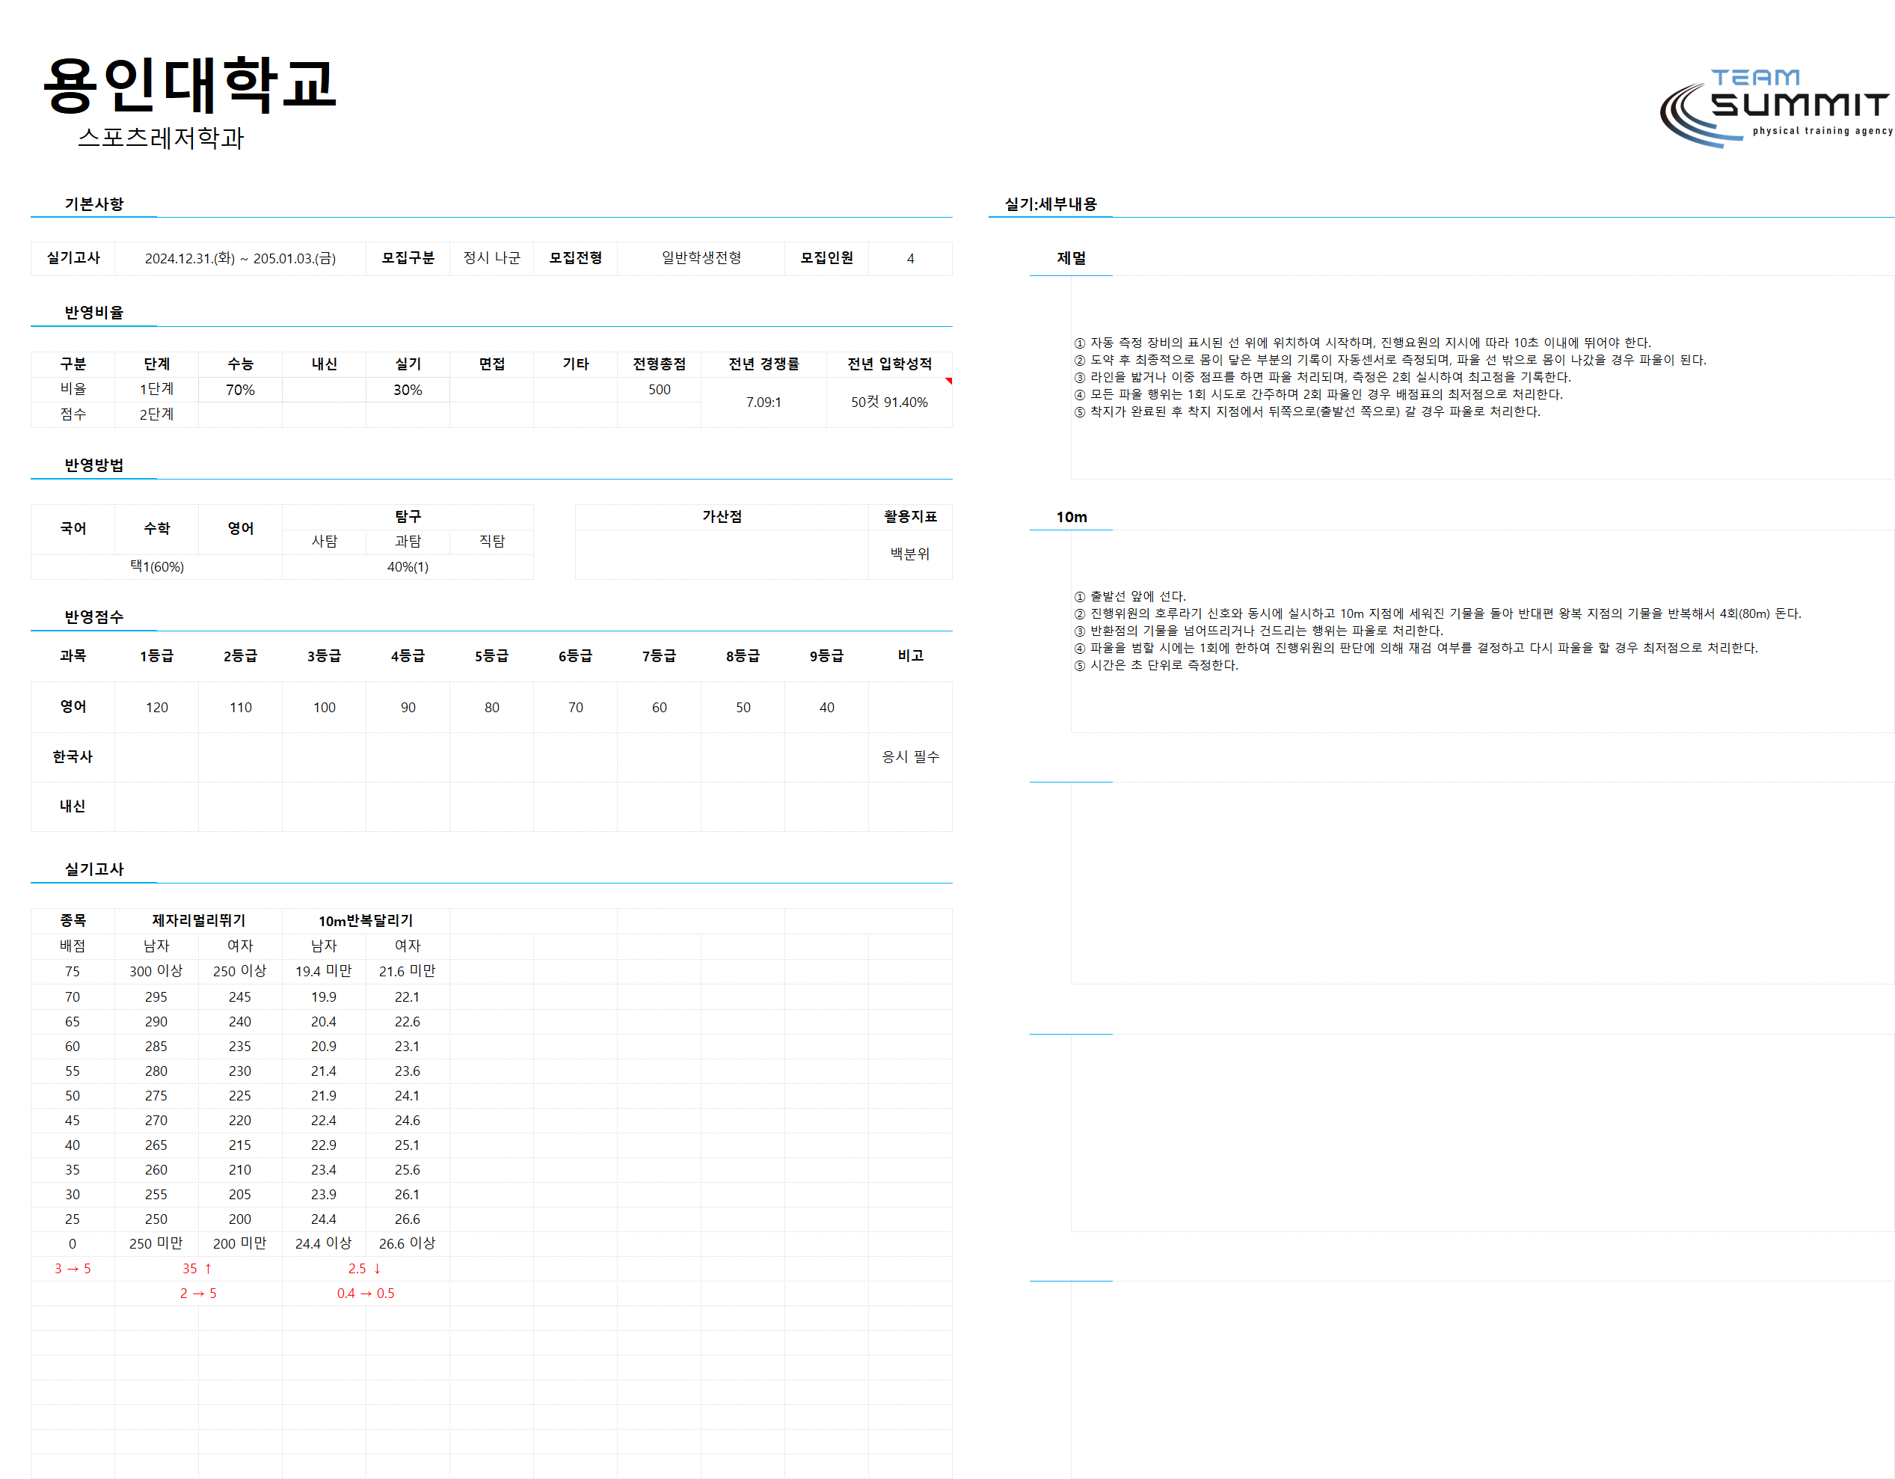This screenshot has width=1895, height=1479.
Task: Select the 실기 30% cell
Action: [408, 390]
